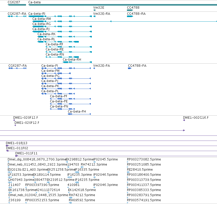
Task: Open the CG6287-RA transcript label
Action: click(x=17, y=13)
